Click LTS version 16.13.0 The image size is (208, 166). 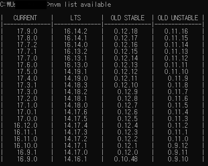point(76,65)
